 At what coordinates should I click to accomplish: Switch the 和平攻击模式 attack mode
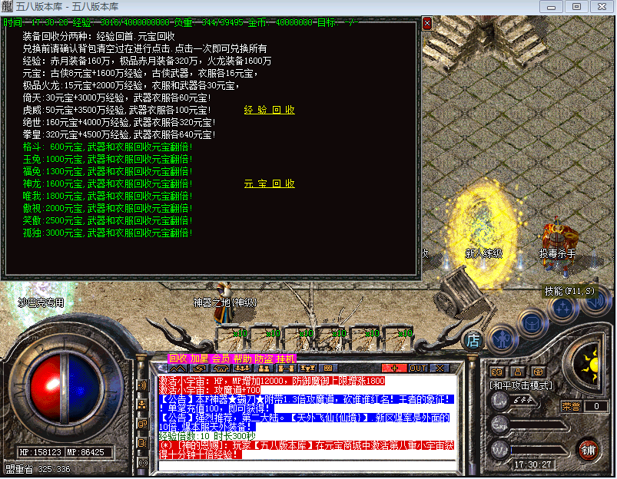click(x=521, y=385)
